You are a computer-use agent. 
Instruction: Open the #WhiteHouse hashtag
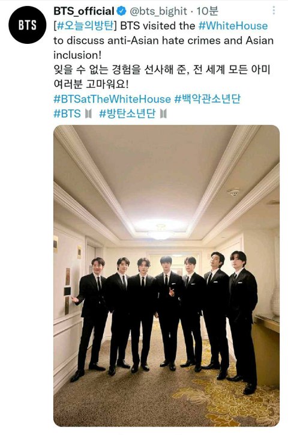point(233,26)
